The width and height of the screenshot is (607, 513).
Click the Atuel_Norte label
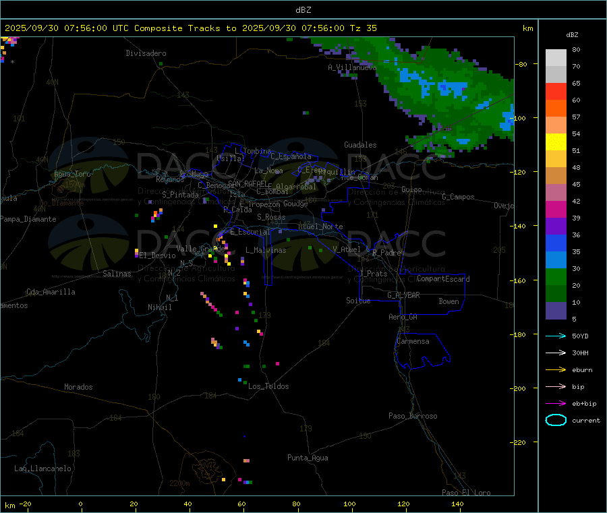pyautogui.click(x=320, y=227)
